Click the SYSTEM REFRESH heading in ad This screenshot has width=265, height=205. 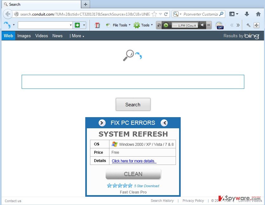(133, 134)
